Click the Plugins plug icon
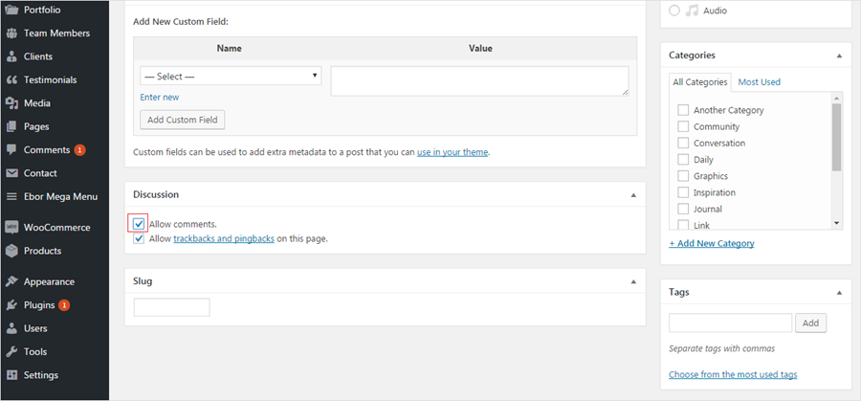The image size is (861, 401). [x=11, y=305]
